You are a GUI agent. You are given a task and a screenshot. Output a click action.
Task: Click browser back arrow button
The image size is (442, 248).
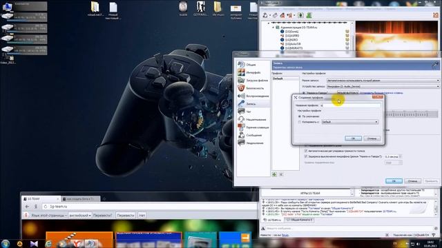[27, 207]
